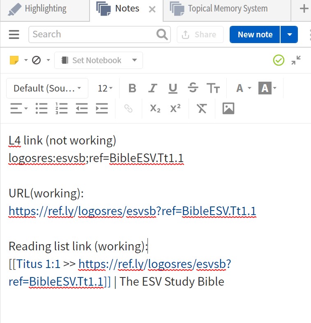Click the 'Reading list link (working):' line

coord(78,246)
